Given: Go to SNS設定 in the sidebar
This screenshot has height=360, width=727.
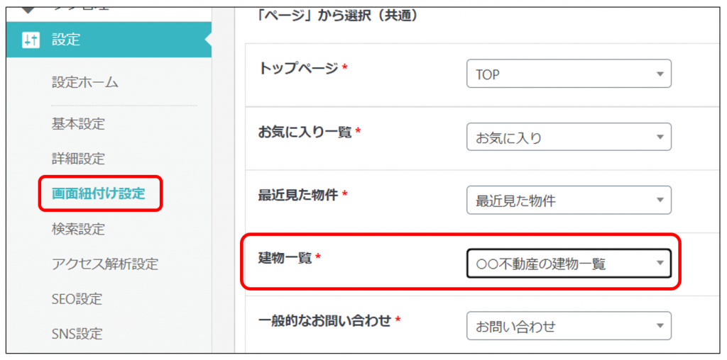Looking at the screenshot, I should [77, 334].
